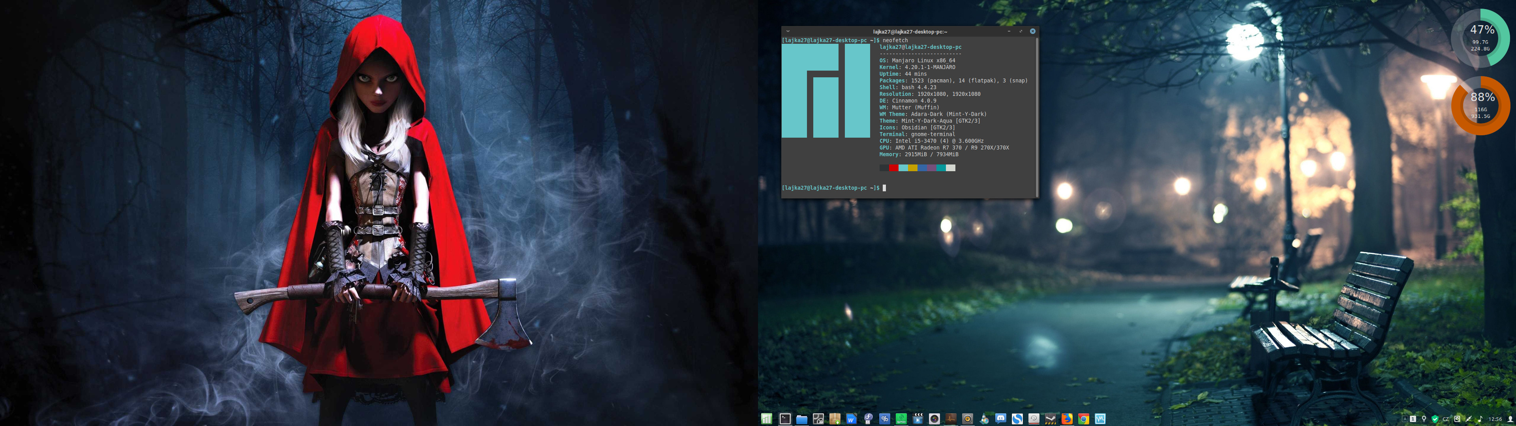This screenshot has width=1516, height=426.
Task: Launch the video player clapperboard icon
Action: click(917, 419)
